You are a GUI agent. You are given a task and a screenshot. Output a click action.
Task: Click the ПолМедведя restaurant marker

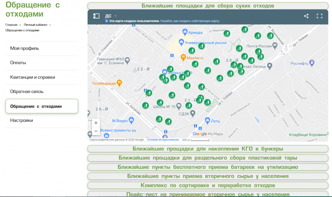(119, 82)
